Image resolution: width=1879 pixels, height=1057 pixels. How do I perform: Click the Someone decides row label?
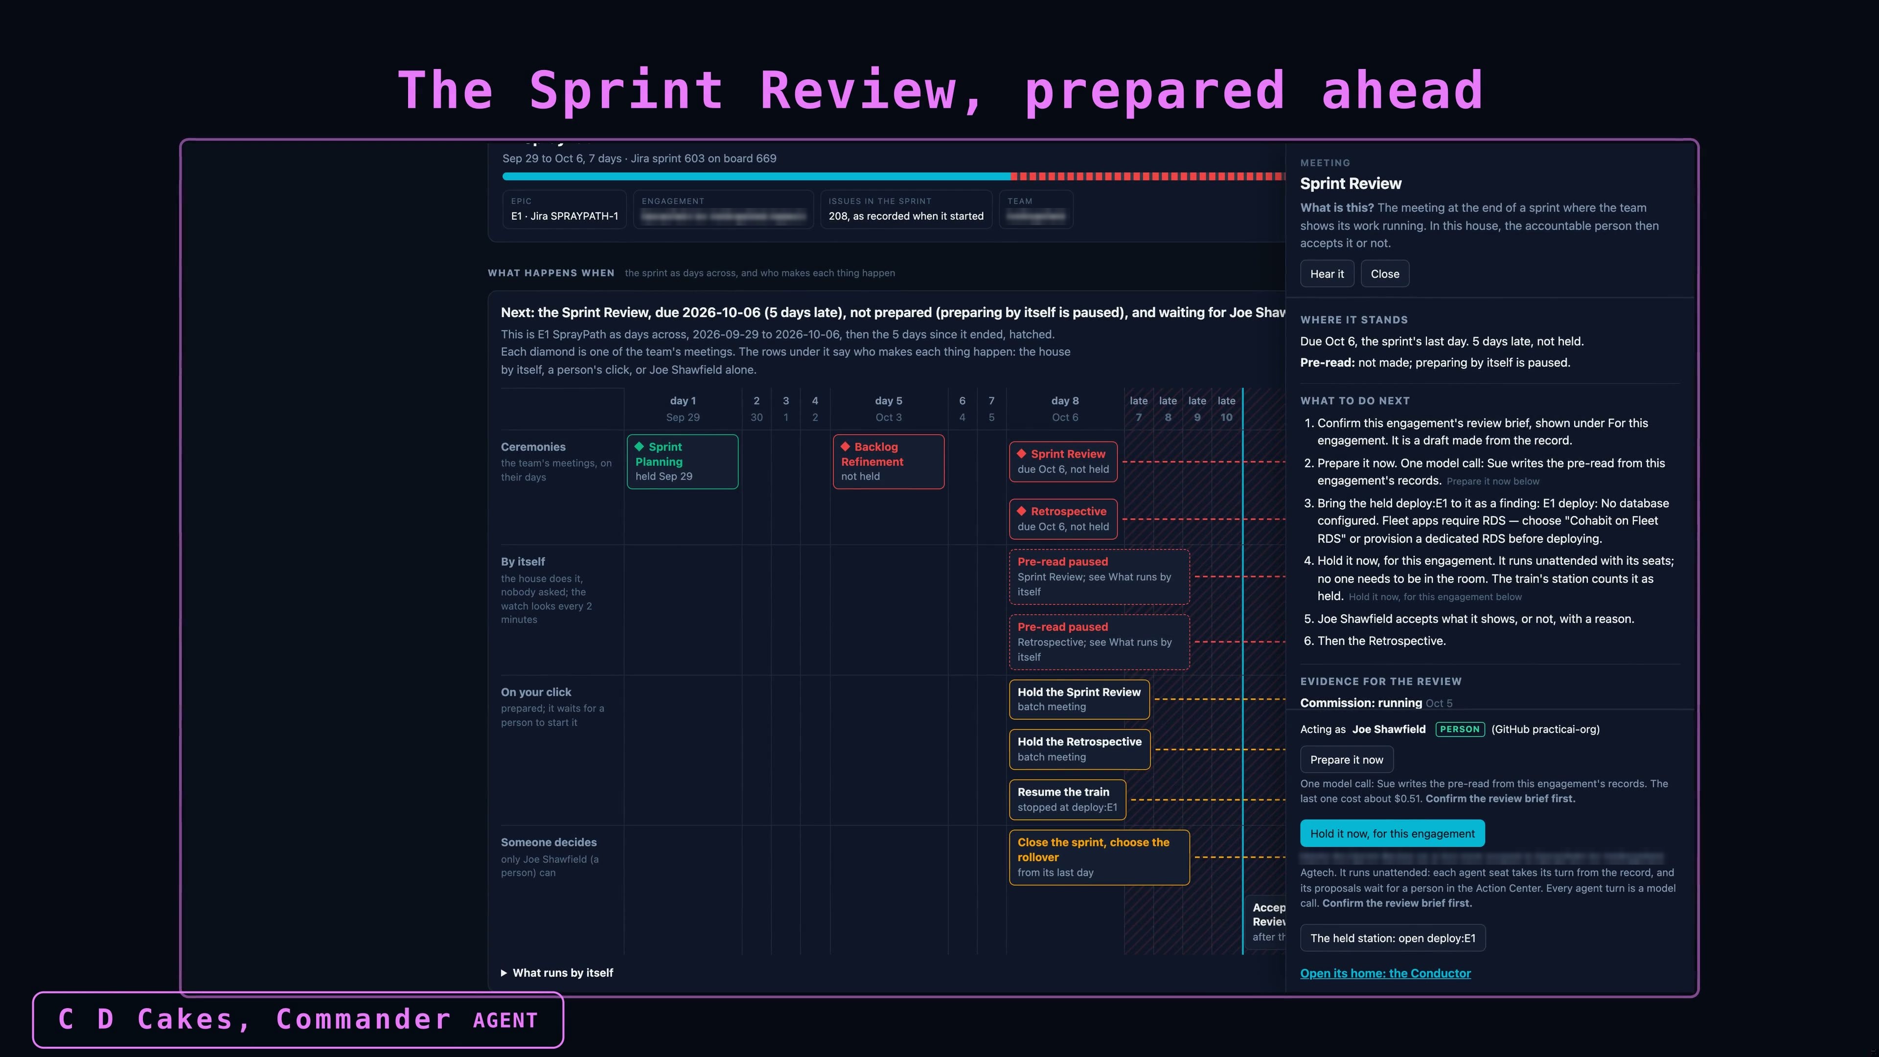[549, 842]
